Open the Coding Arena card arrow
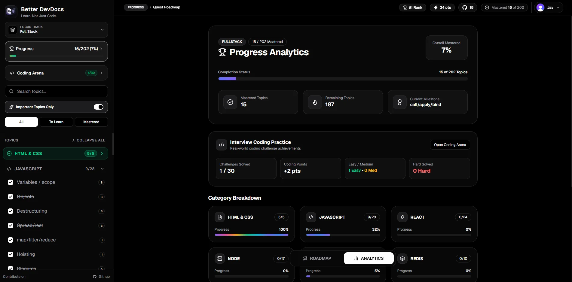This screenshot has height=282, width=572. pos(101,73)
